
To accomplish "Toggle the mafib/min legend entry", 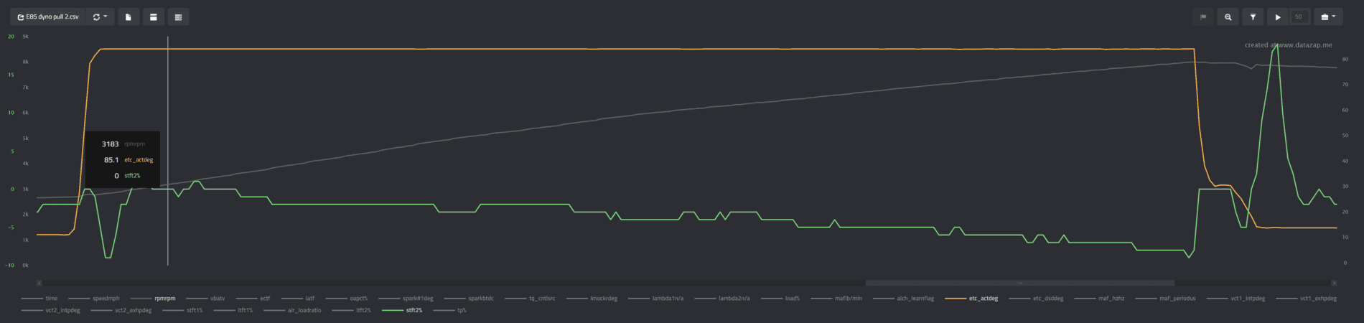I will pos(836,298).
